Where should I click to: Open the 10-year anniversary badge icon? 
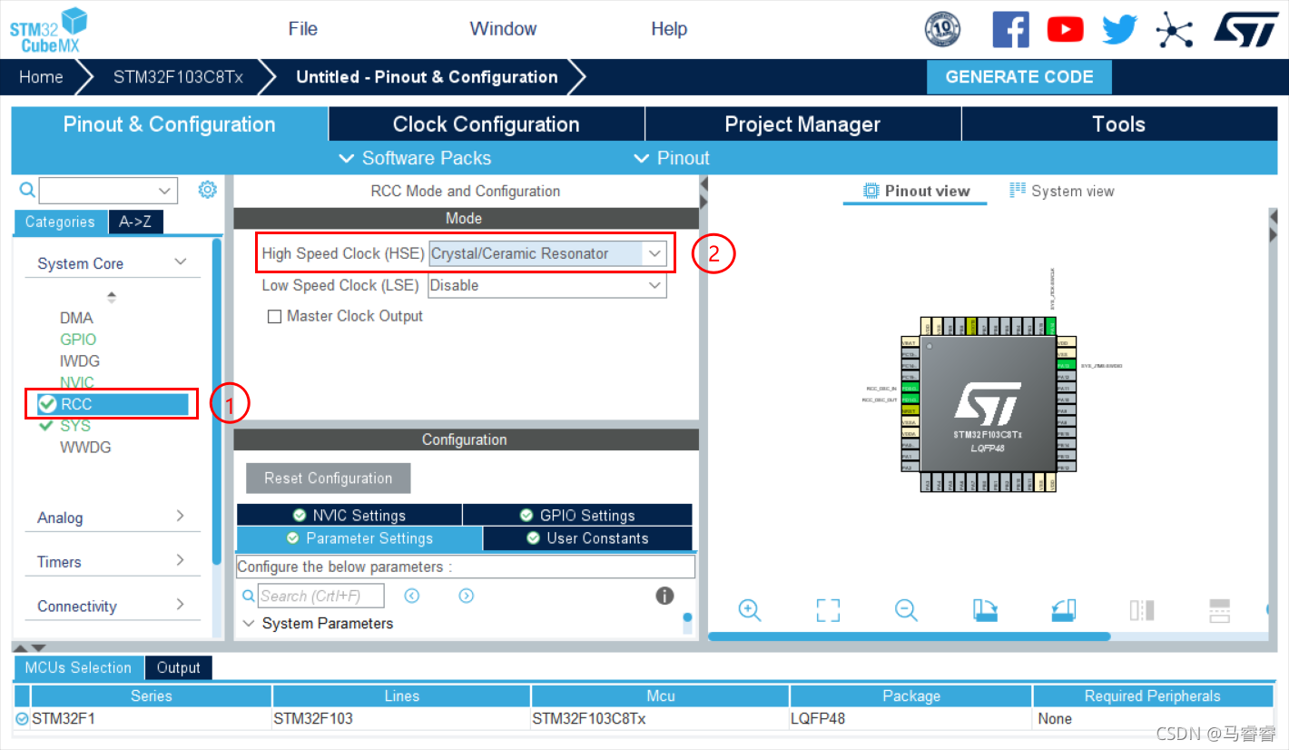pyautogui.click(x=942, y=29)
